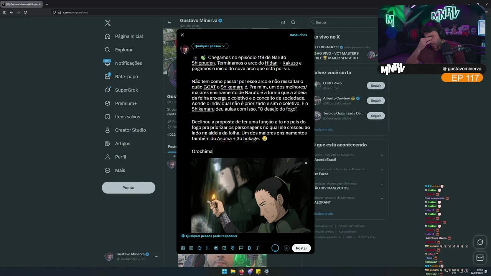Open more options for NÃO DIVIDAM VOTOS trend
The height and width of the screenshot is (276, 491).
click(x=382, y=184)
